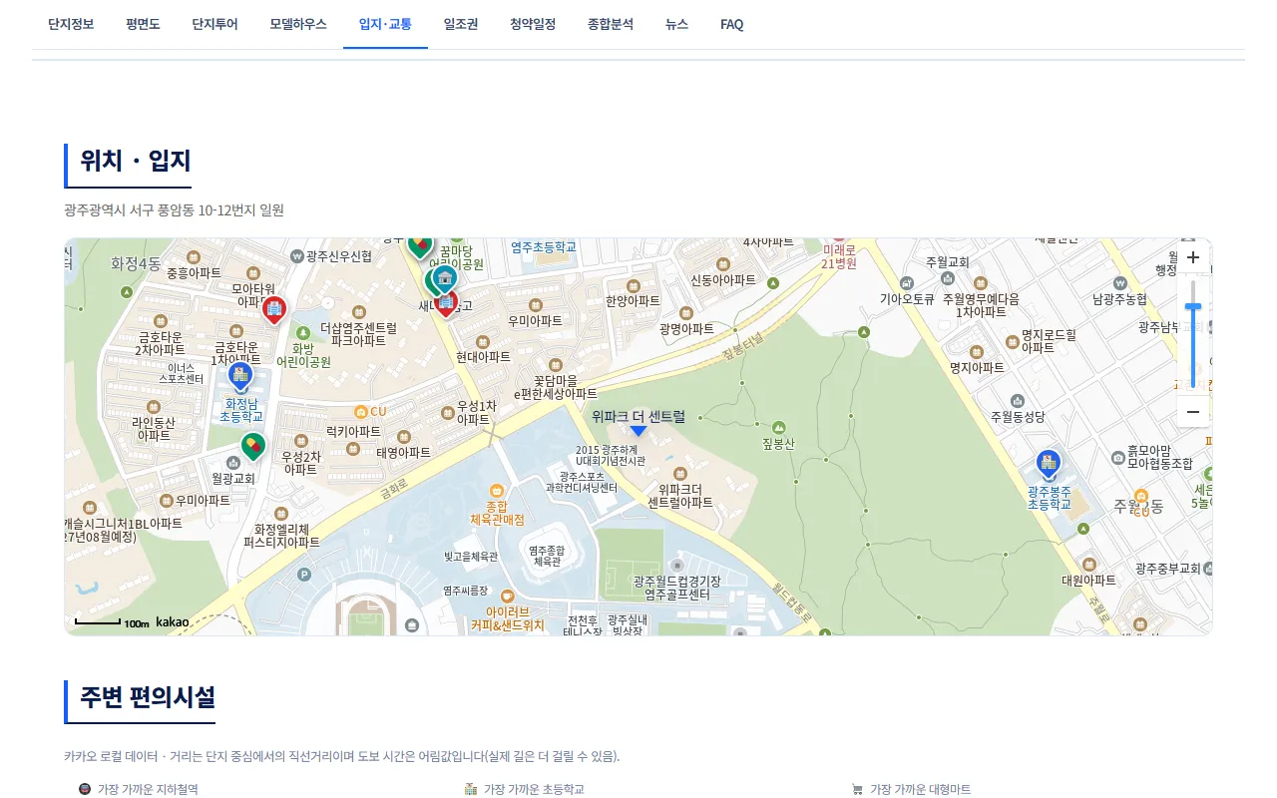Click the teal bank building marker
Screen dimensions: 1277x798
[x=444, y=279]
